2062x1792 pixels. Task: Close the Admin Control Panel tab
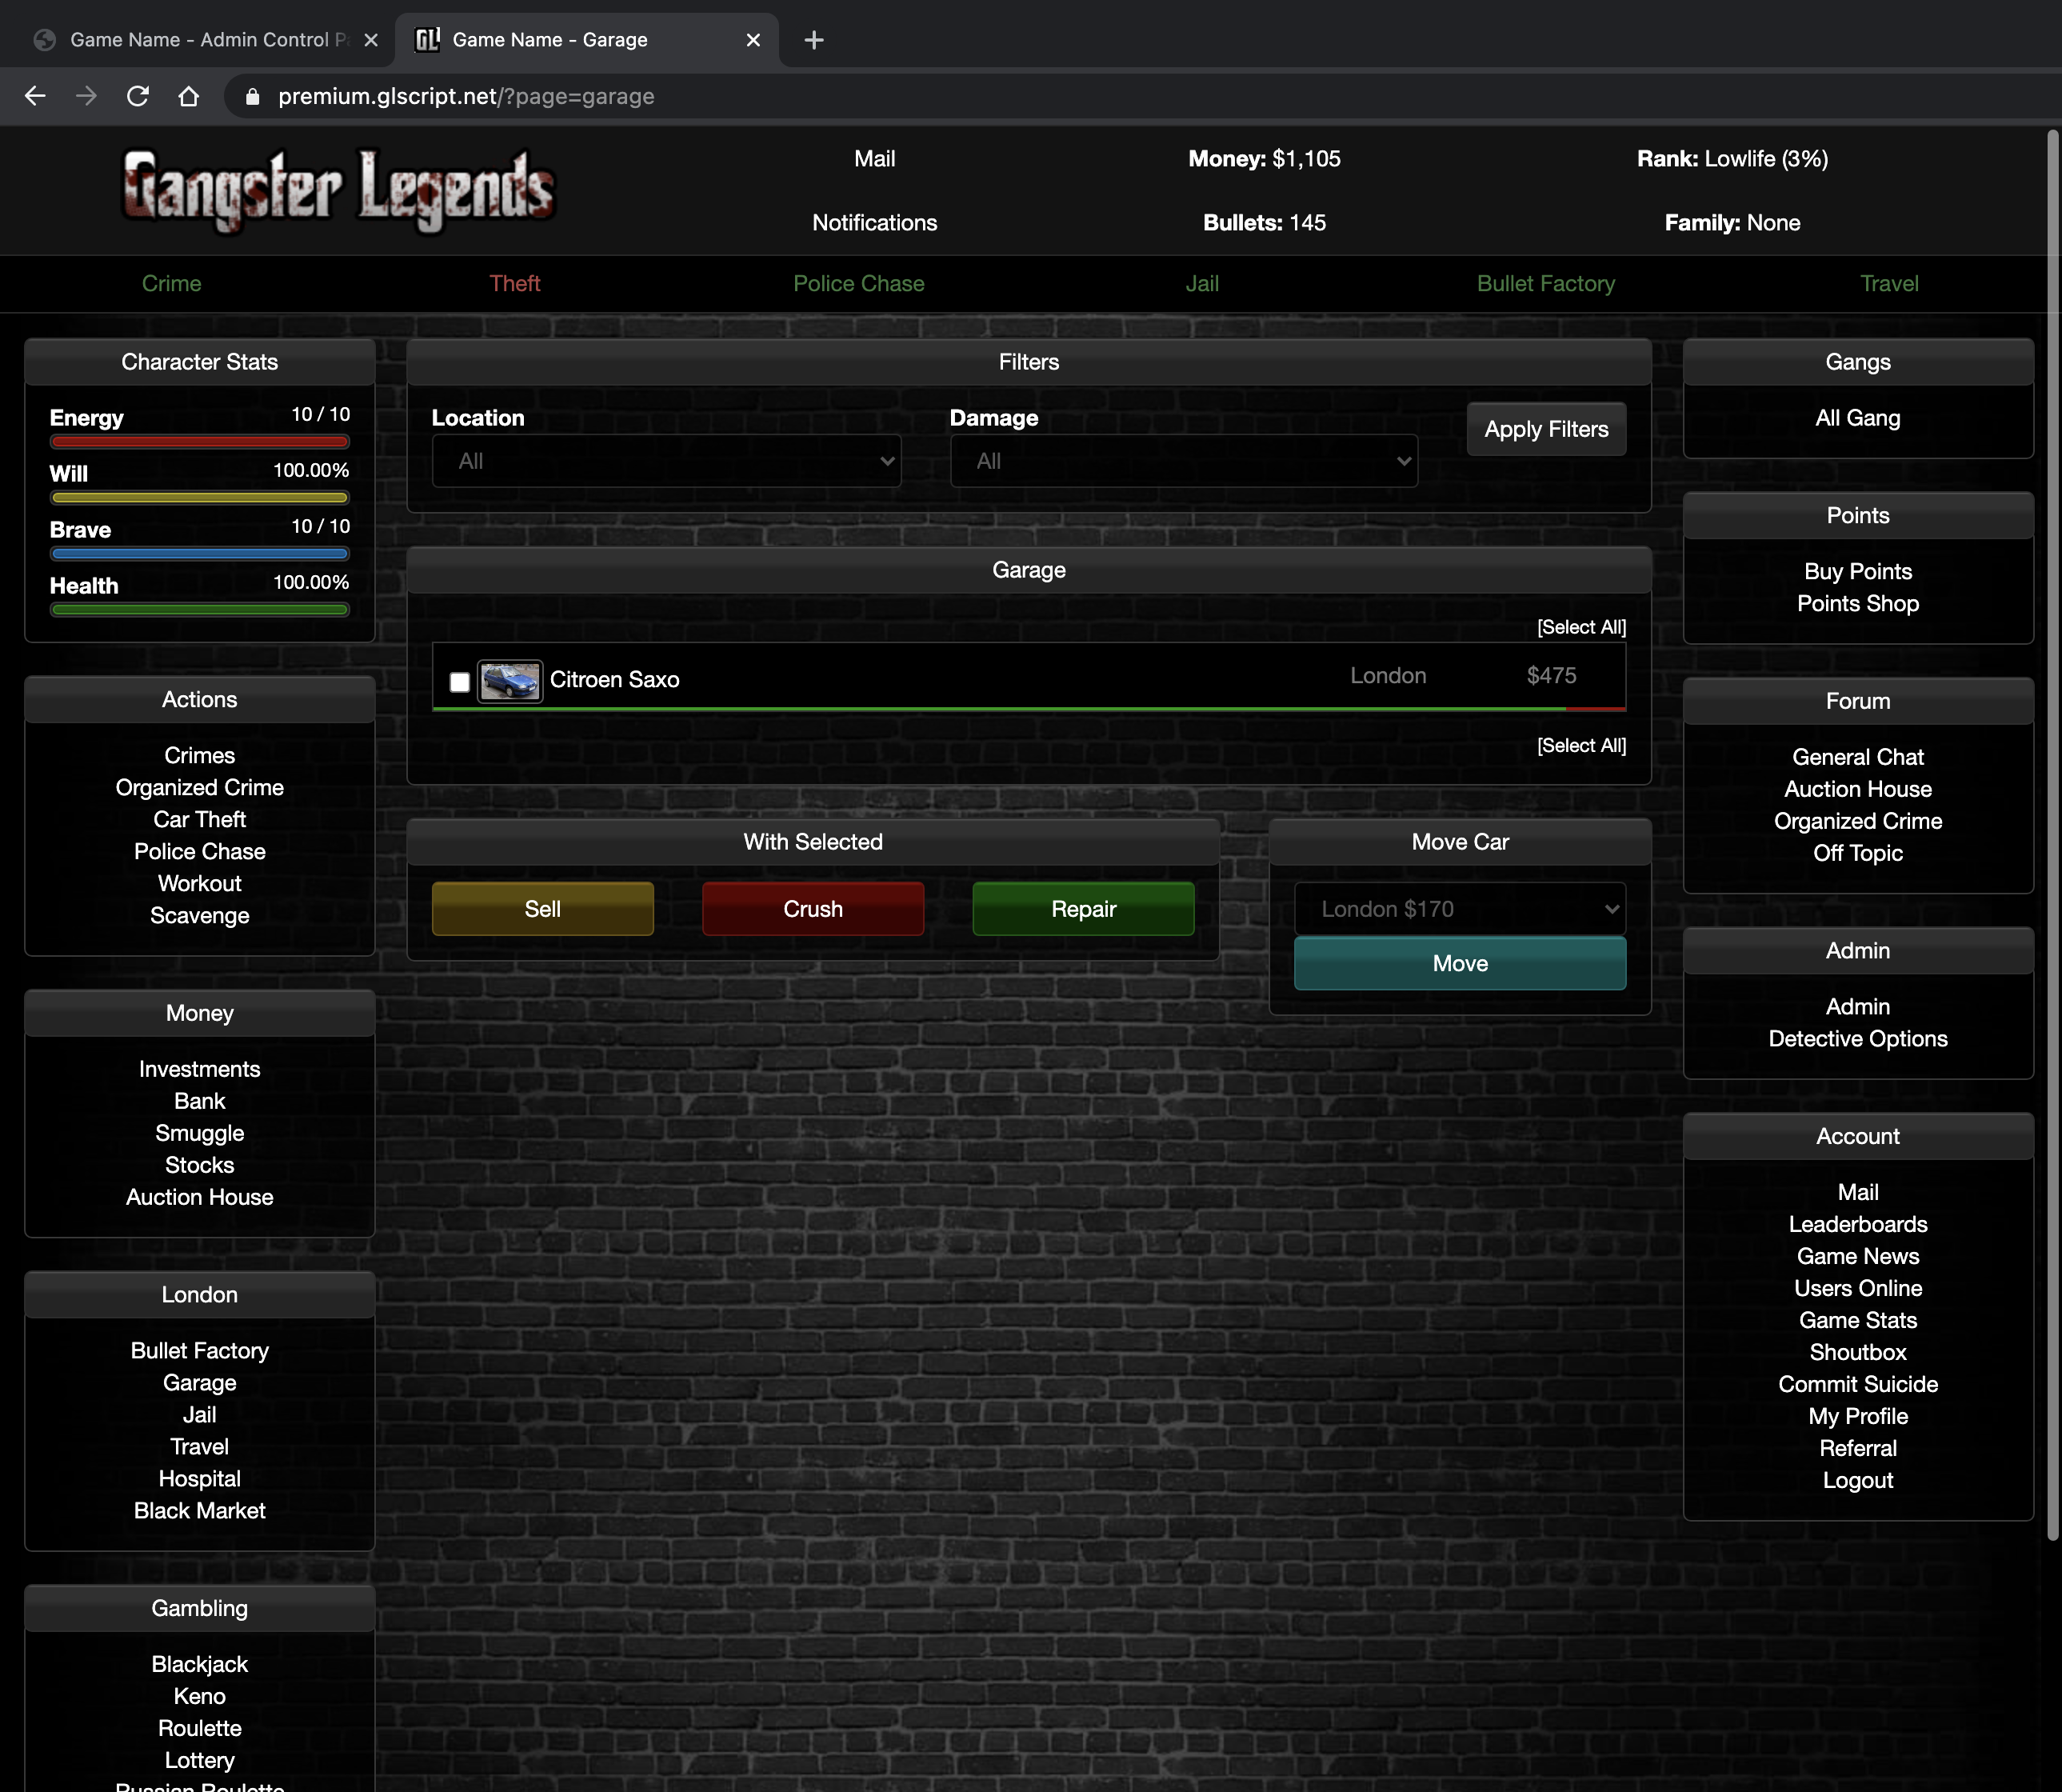(371, 40)
